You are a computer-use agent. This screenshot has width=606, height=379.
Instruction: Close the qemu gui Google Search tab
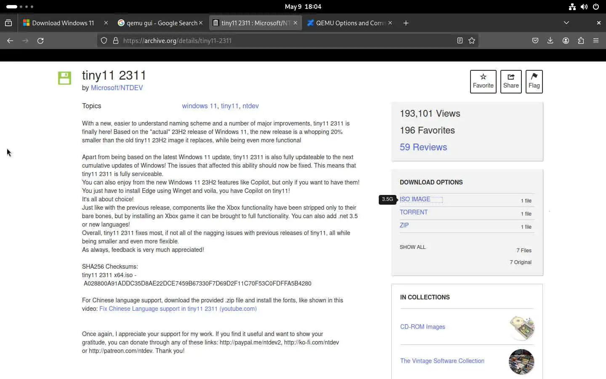(201, 23)
